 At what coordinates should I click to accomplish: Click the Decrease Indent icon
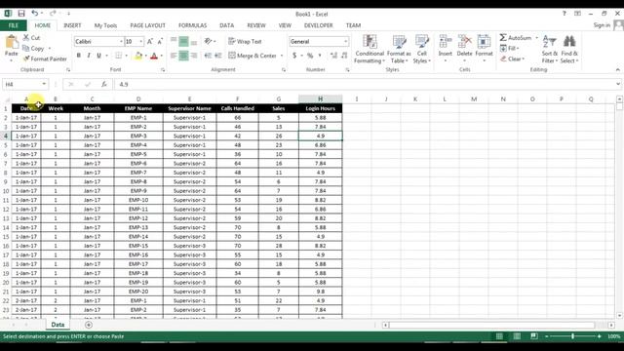point(208,56)
